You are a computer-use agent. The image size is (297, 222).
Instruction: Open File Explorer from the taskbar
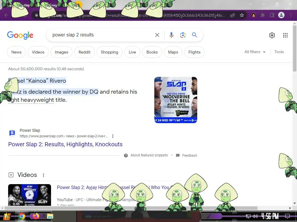tap(50, 216)
